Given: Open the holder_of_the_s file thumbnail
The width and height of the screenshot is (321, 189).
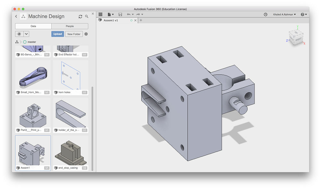Looking at the screenshot, I should [x=71, y=113].
